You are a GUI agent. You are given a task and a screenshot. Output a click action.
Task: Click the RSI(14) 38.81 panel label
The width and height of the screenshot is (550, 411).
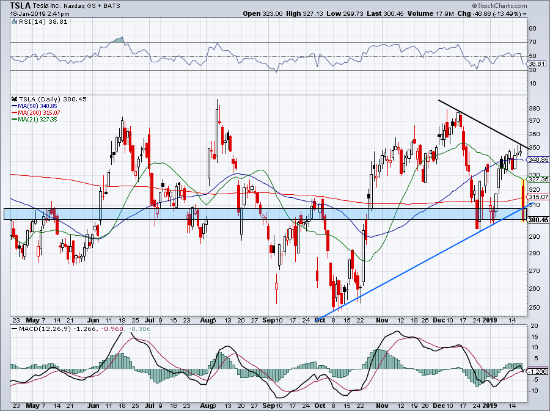(43, 22)
